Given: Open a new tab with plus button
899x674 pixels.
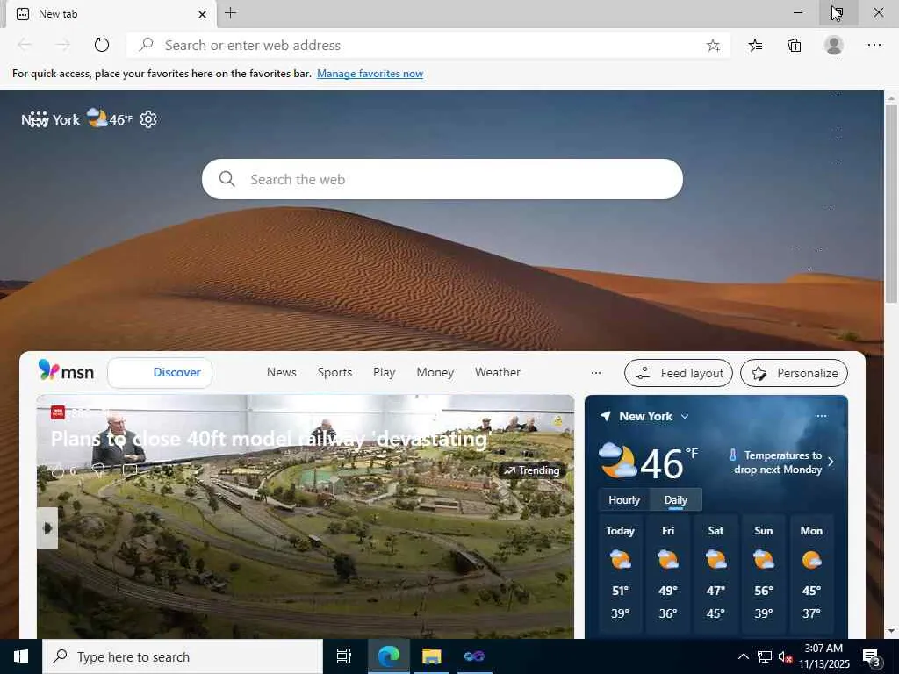Looking at the screenshot, I should coord(231,13).
